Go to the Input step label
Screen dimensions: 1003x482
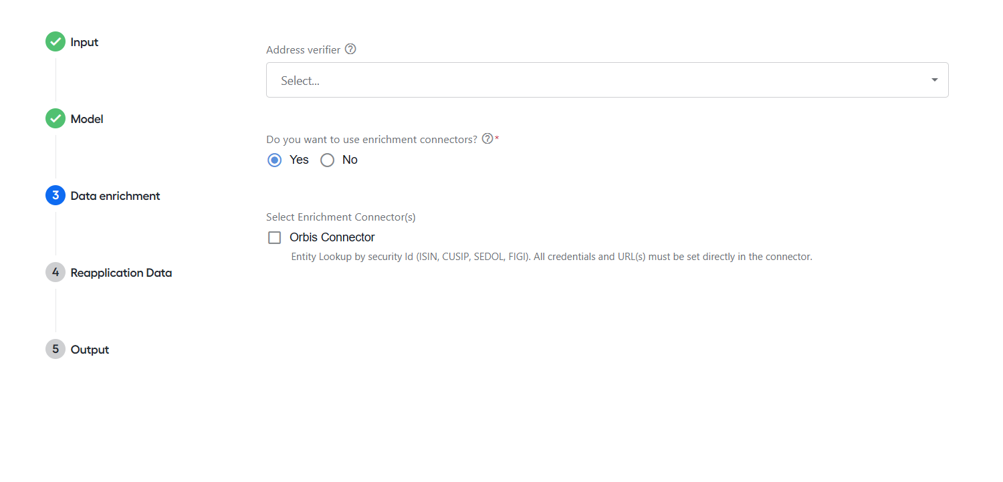point(84,42)
